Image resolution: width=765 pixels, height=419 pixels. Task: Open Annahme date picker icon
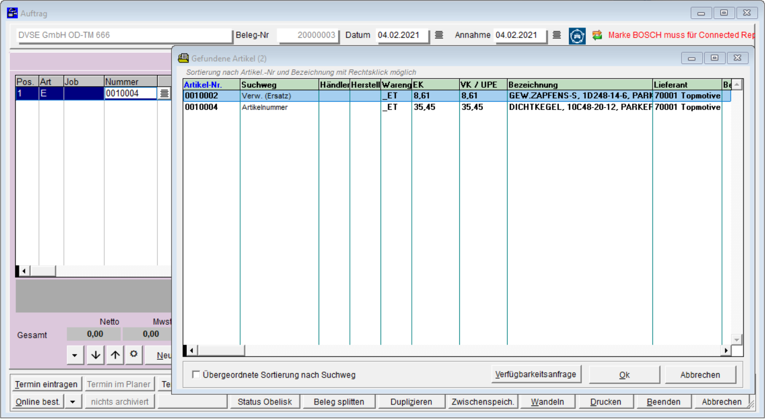tap(557, 35)
